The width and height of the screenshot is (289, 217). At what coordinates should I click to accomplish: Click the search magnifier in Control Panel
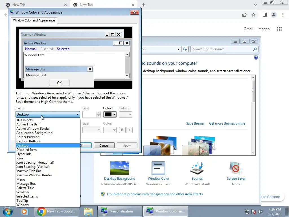click(255, 49)
